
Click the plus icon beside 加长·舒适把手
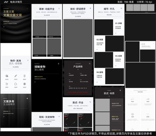coord(90,8)
